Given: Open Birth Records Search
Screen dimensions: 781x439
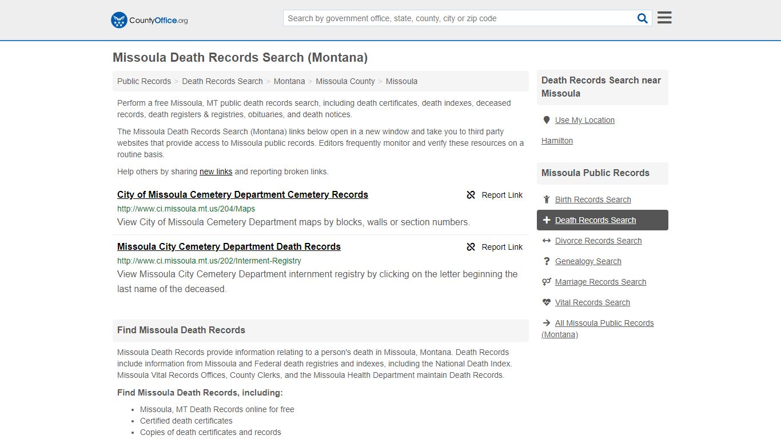Looking at the screenshot, I should click(x=593, y=199).
